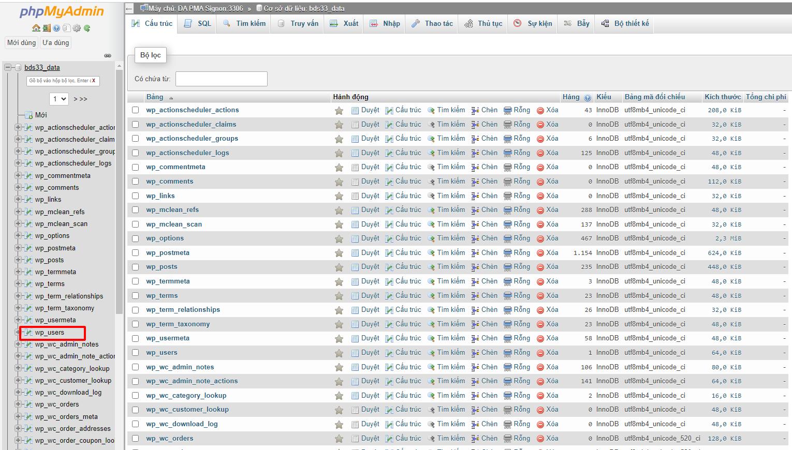This screenshot has width=792, height=450.
Task: Open the page number dropdown in sidebar
Action: (x=59, y=99)
